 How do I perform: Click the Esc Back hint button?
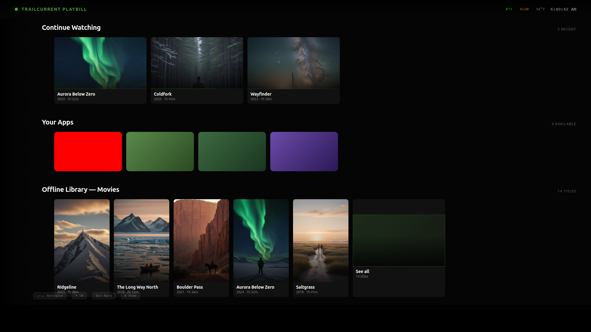coord(104,296)
